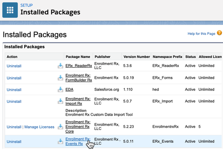This screenshot has width=223, height=150.
Task: Uninstall the EDA package
Action: pos(14,90)
